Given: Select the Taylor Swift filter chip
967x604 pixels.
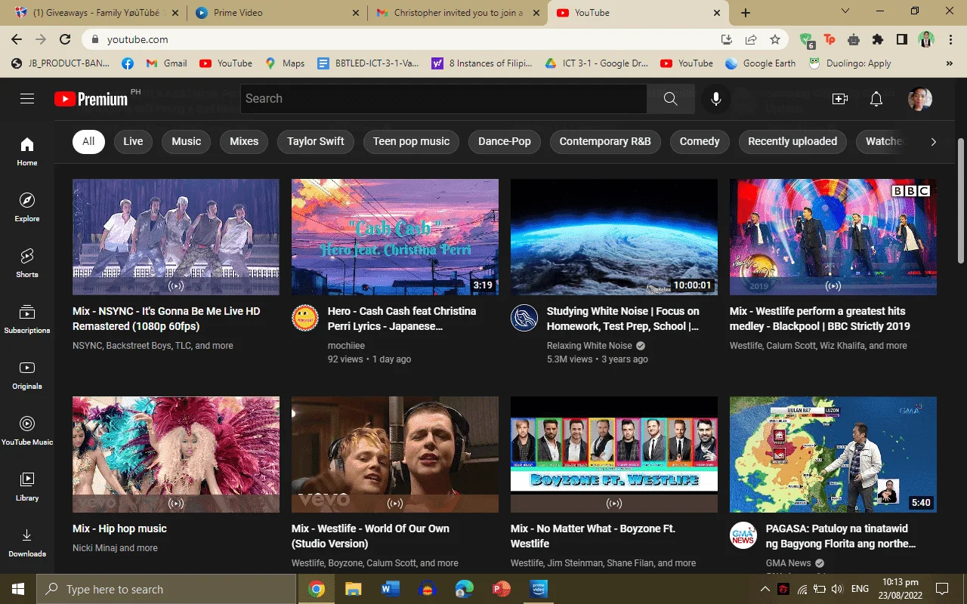Looking at the screenshot, I should [316, 141].
